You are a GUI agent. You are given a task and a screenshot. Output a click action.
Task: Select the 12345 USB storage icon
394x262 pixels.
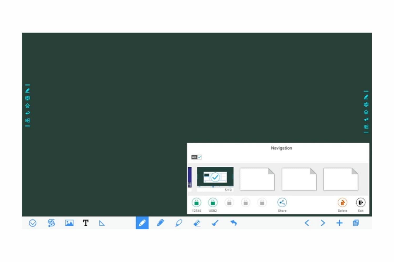point(196,203)
